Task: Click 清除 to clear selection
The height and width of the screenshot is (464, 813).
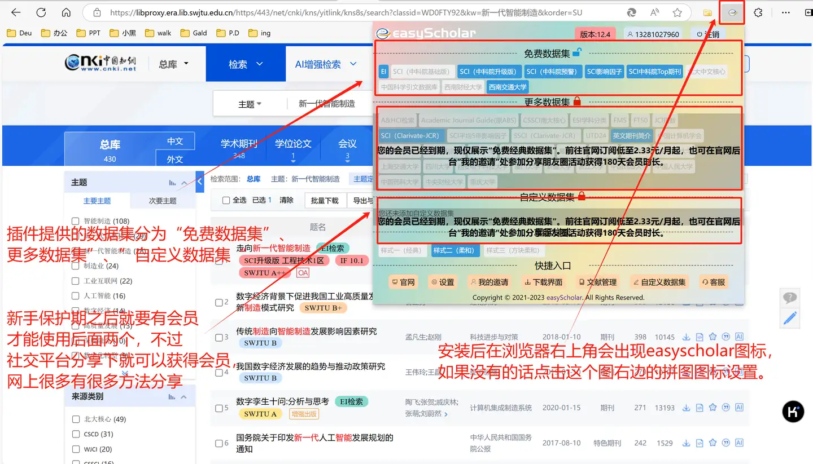Action: (x=287, y=200)
